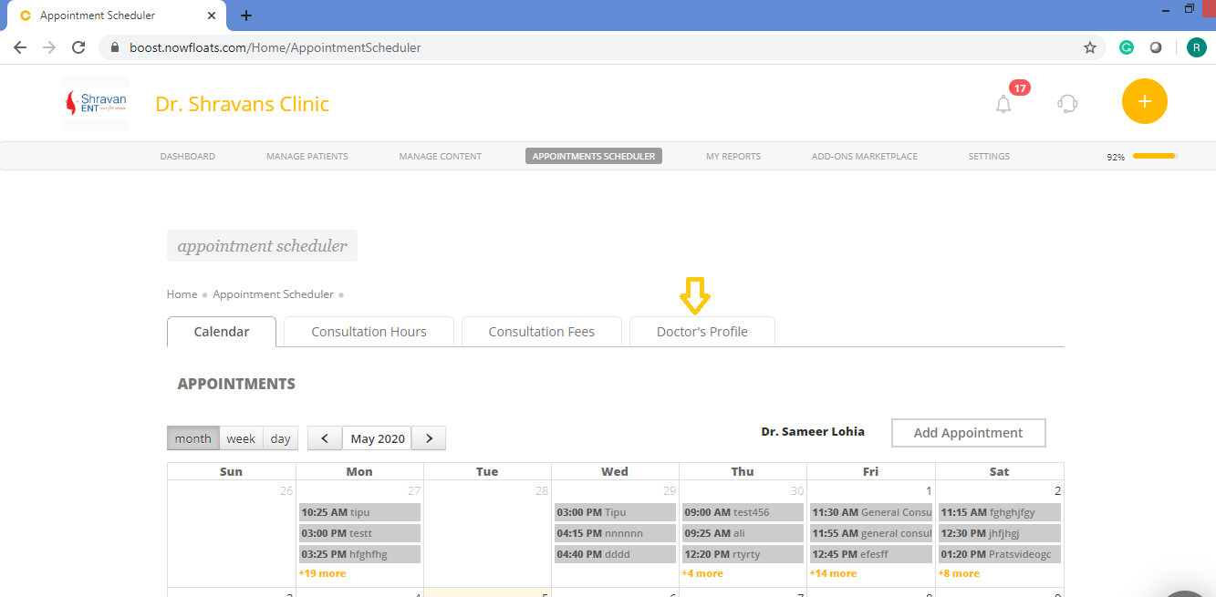Click the Dr. Sameer Lohia name

(813, 431)
